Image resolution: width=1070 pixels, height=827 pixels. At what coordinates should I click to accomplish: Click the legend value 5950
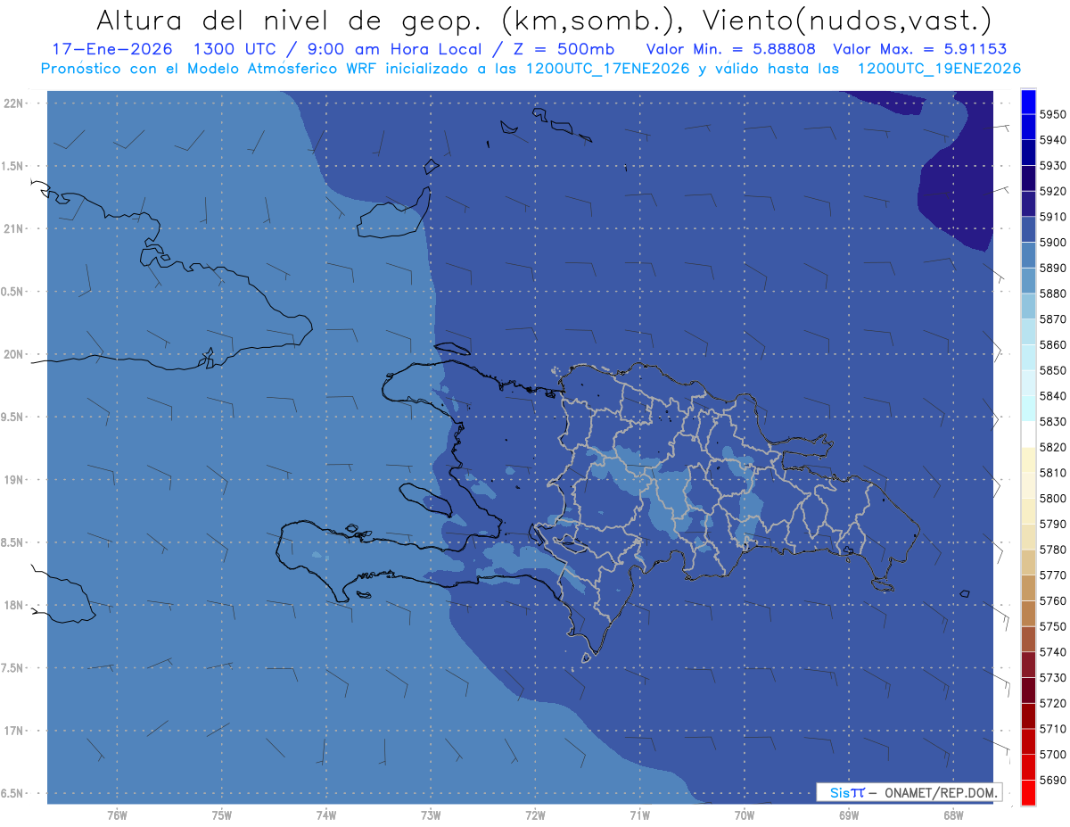click(1052, 114)
